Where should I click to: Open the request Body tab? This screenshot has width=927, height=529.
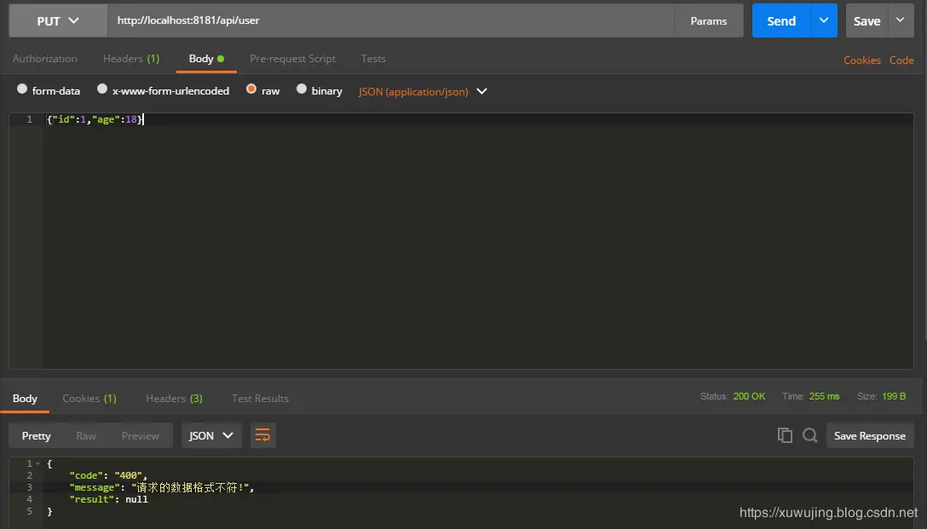click(x=206, y=59)
